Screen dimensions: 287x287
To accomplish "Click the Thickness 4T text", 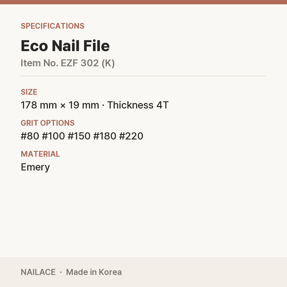I will 138,105.
